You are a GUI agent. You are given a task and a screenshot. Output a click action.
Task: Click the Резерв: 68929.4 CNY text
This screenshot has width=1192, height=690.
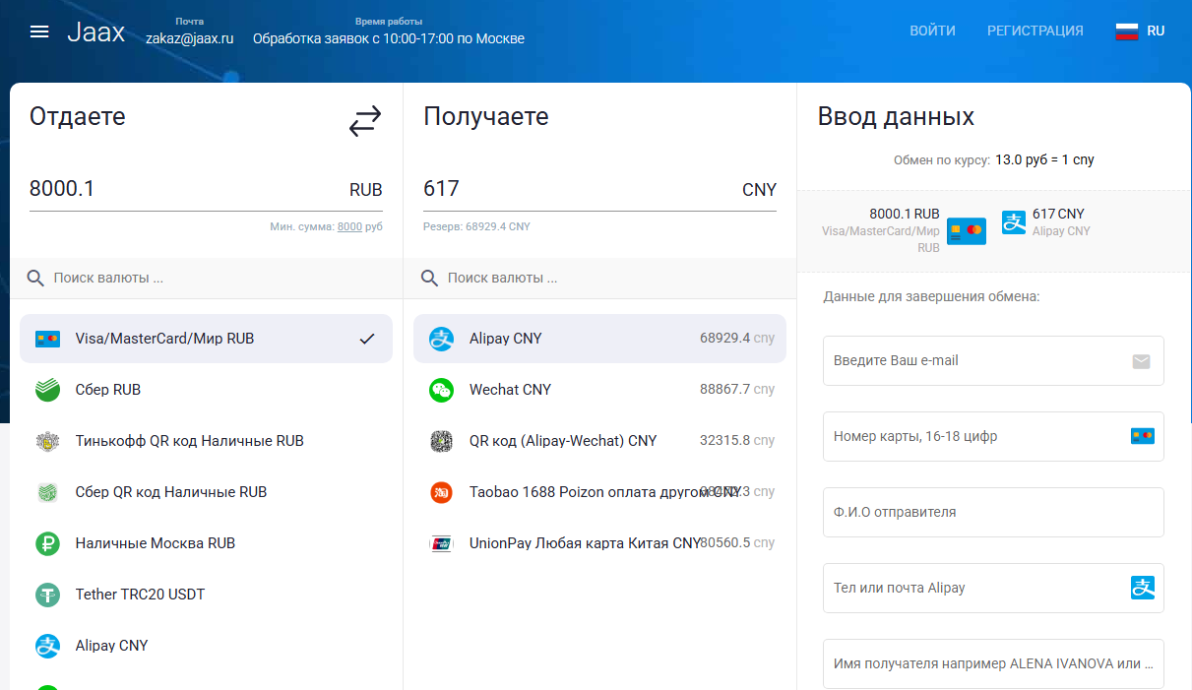pyautogui.click(x=476, y=226)
